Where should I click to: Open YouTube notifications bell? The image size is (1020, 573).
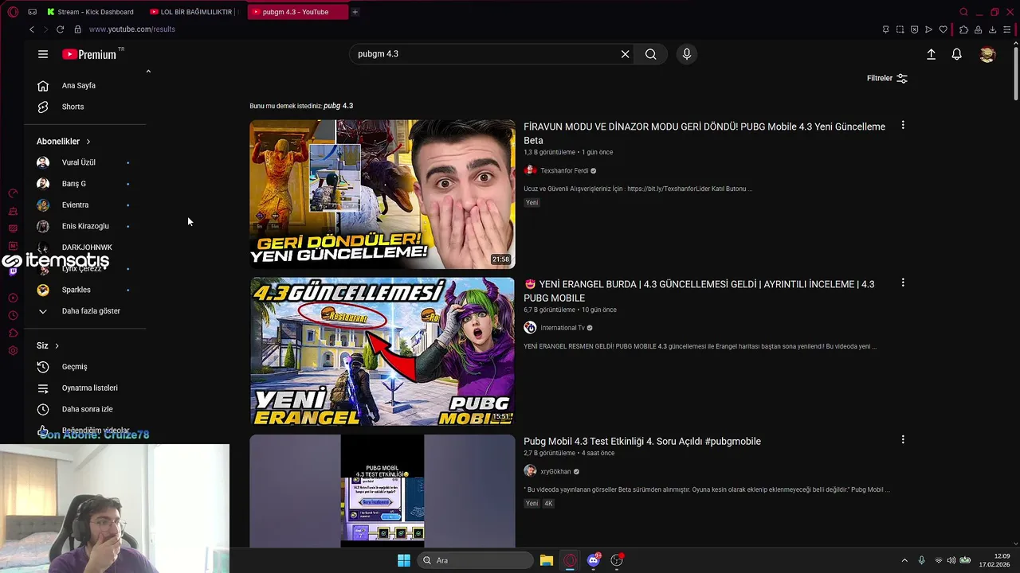(x=956, y=54)
